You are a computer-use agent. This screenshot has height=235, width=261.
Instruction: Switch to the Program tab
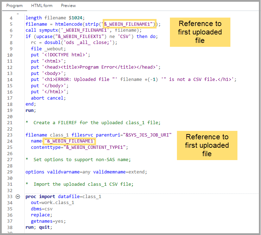pos(14,6)
